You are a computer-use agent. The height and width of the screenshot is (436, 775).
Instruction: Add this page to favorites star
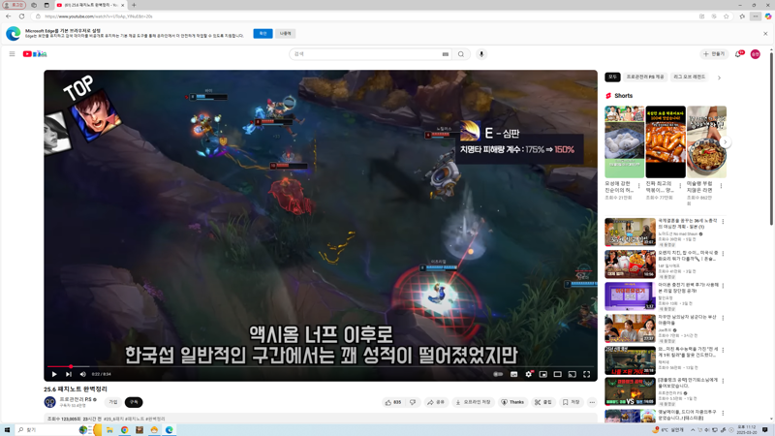(726, 16)
